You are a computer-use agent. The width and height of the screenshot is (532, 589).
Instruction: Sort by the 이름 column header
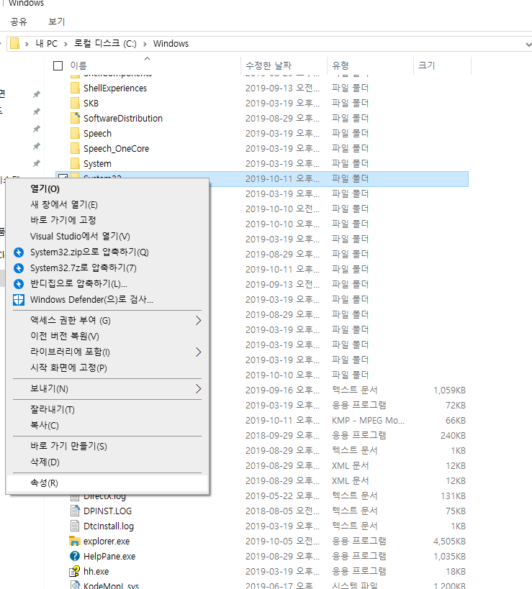pyautogui.click(x=78, y=65)
